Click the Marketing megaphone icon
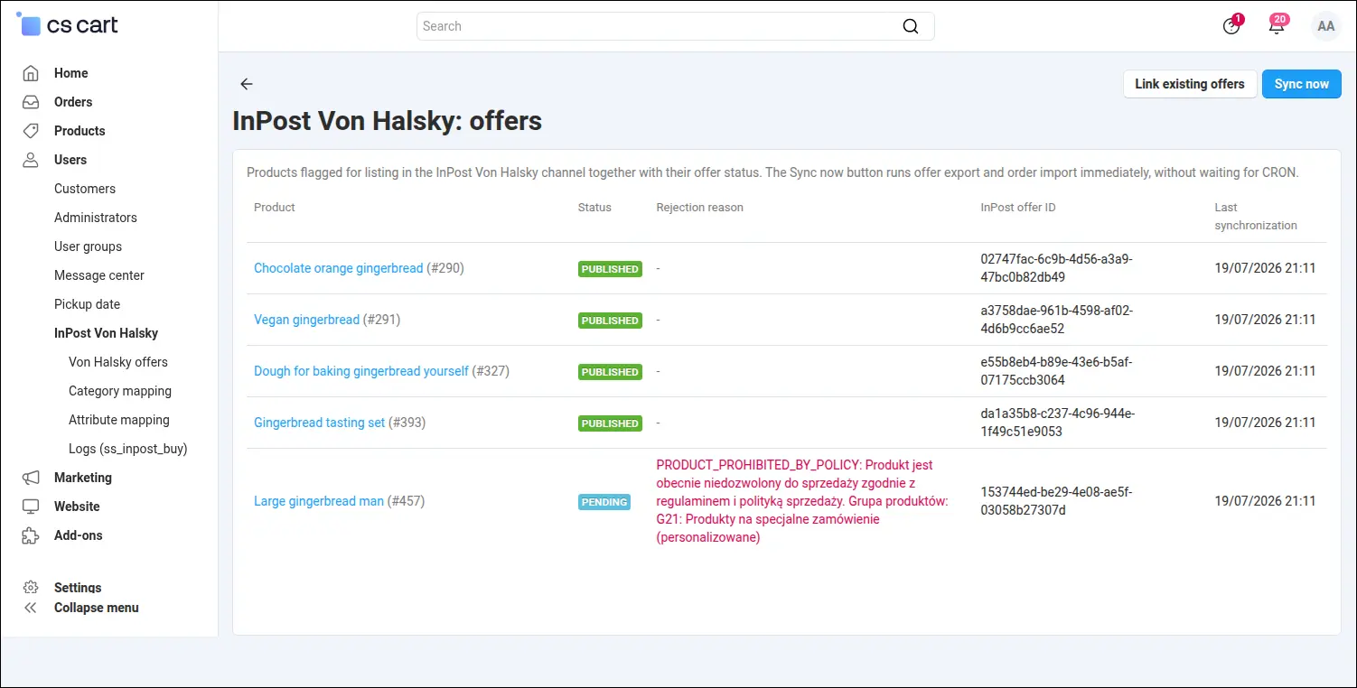The height and width of the screenshot is (688, 1357). 31,478
